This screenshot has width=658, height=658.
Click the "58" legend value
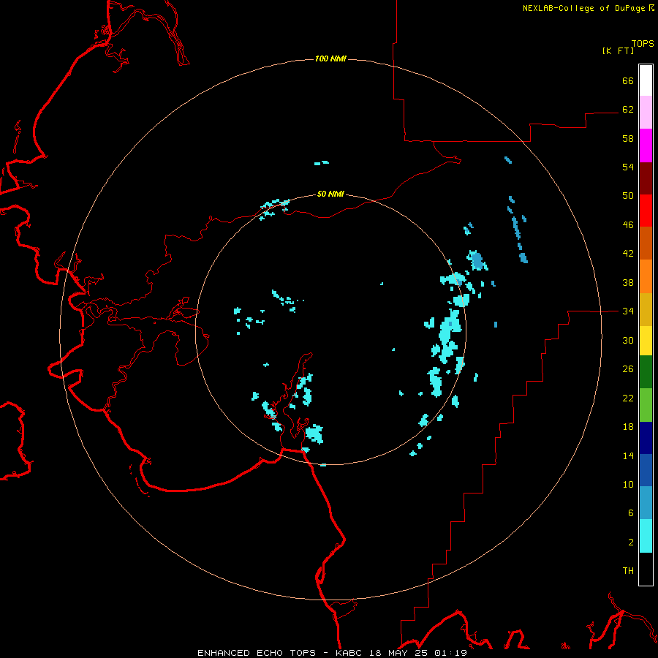tap(628, 138)
